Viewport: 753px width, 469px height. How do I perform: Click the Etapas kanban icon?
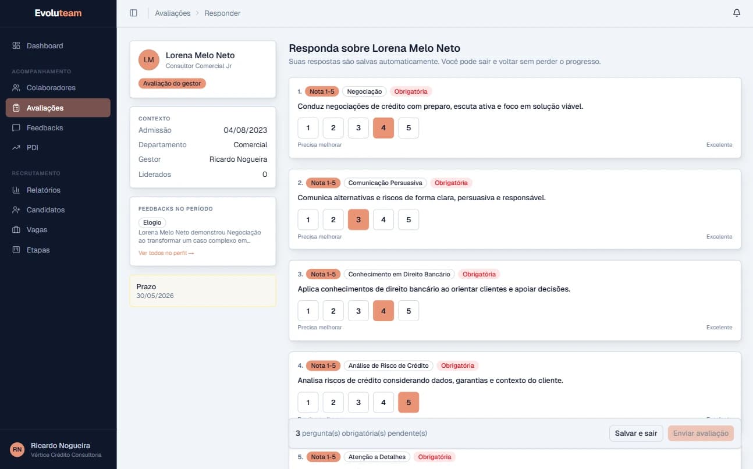[x=16, y=250]
